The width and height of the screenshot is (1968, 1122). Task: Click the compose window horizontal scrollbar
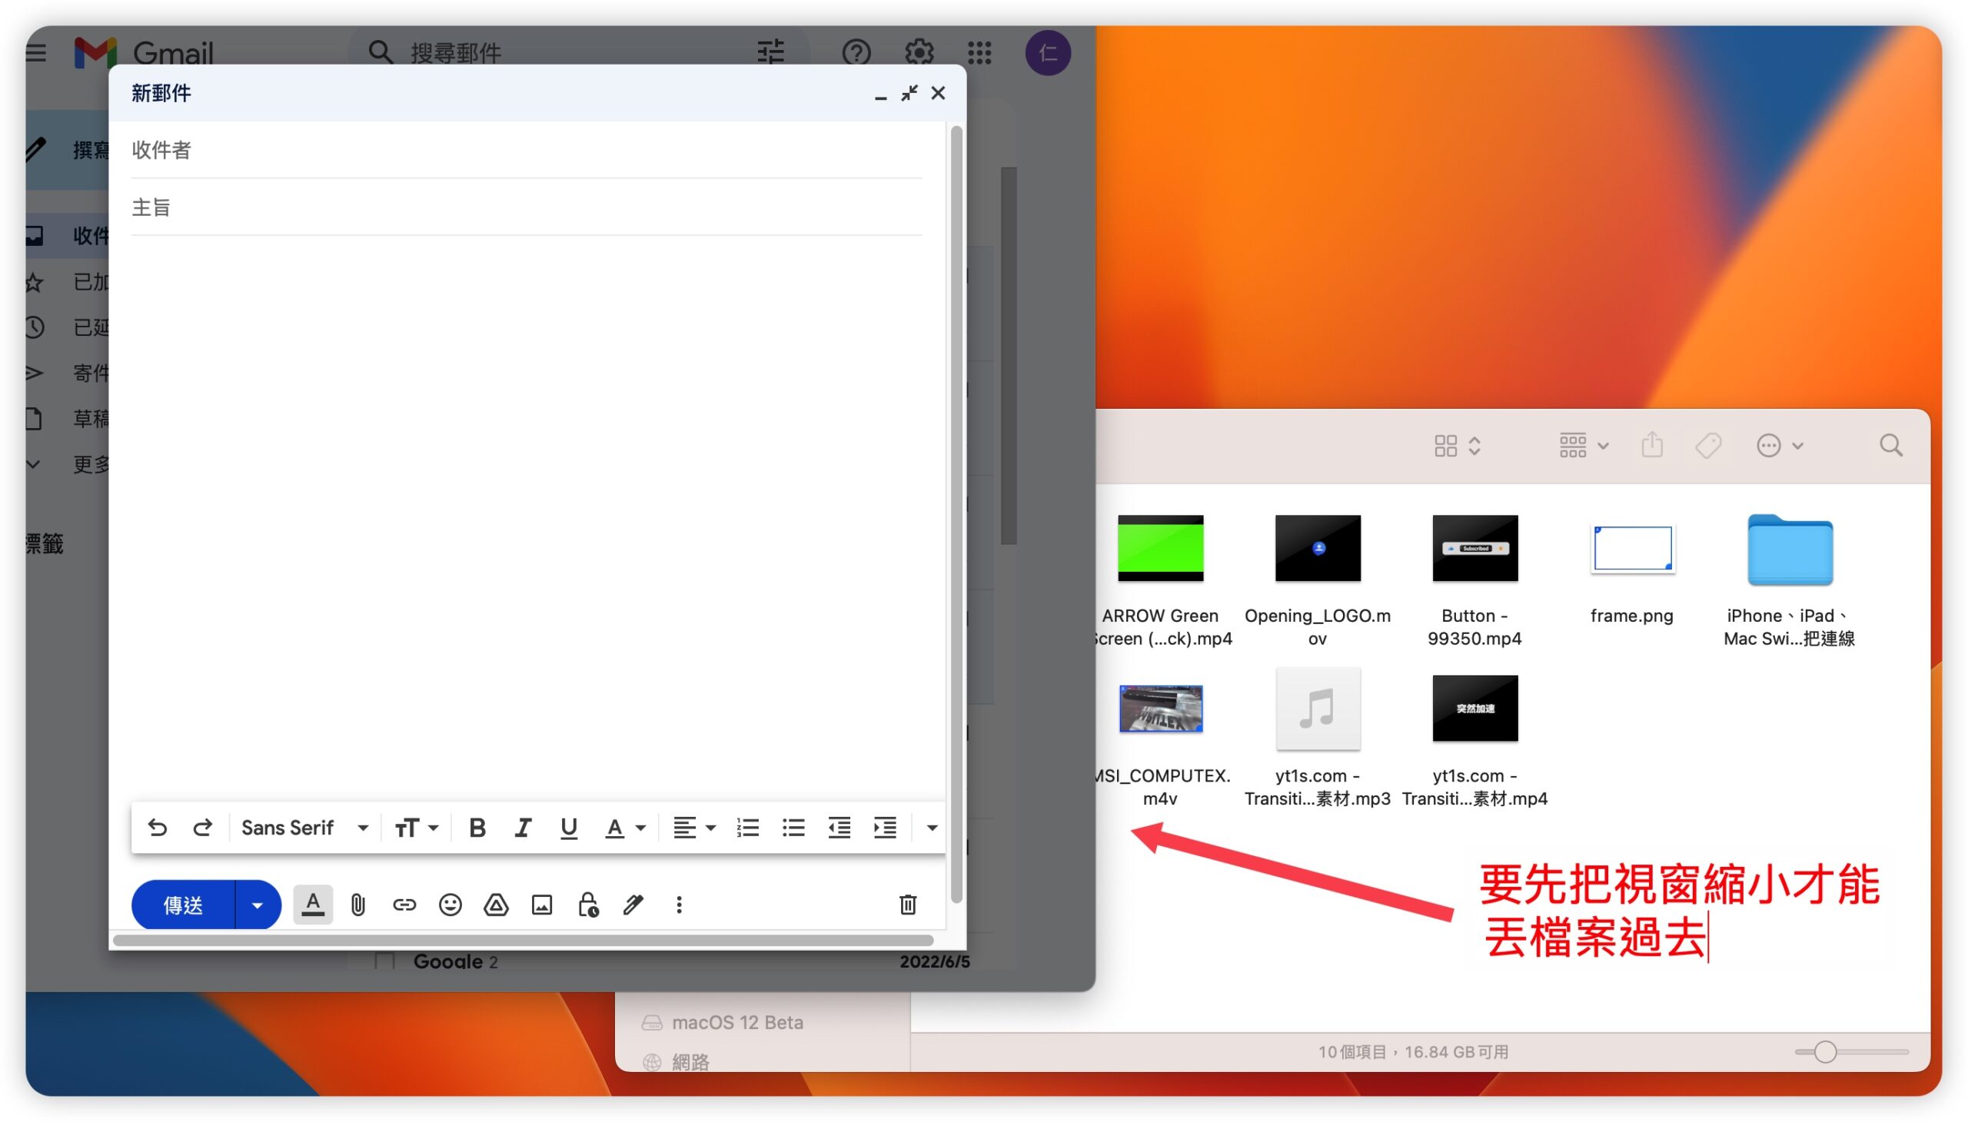coord(524,940)
